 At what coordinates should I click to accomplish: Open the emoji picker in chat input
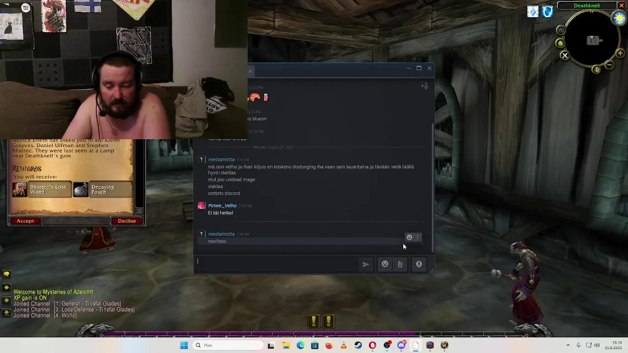pyautogui.click(x=385, y=264)
